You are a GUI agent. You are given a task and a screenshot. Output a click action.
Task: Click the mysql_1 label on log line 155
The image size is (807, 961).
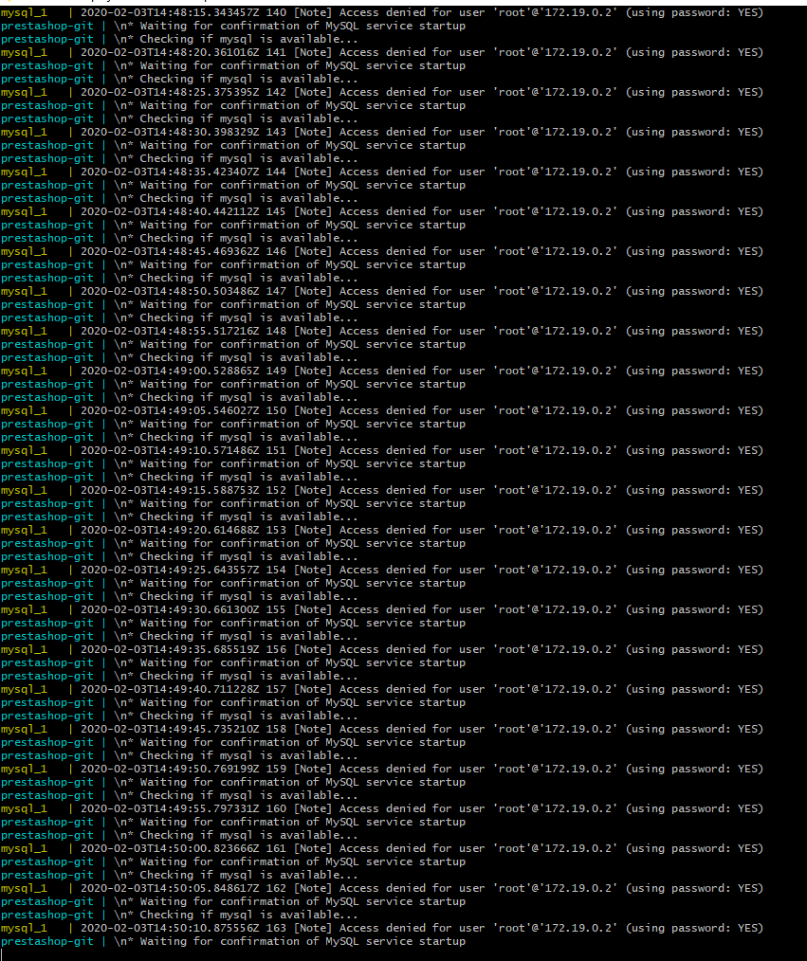click(24, 608)
